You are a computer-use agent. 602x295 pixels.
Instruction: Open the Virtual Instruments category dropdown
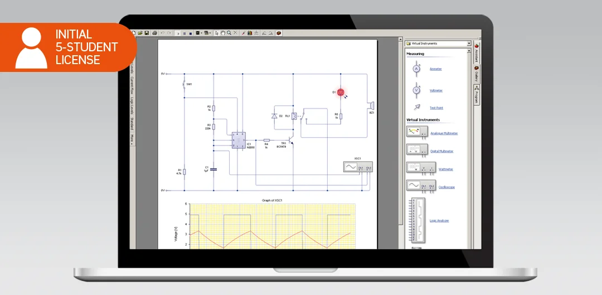(x=469, y=43)
